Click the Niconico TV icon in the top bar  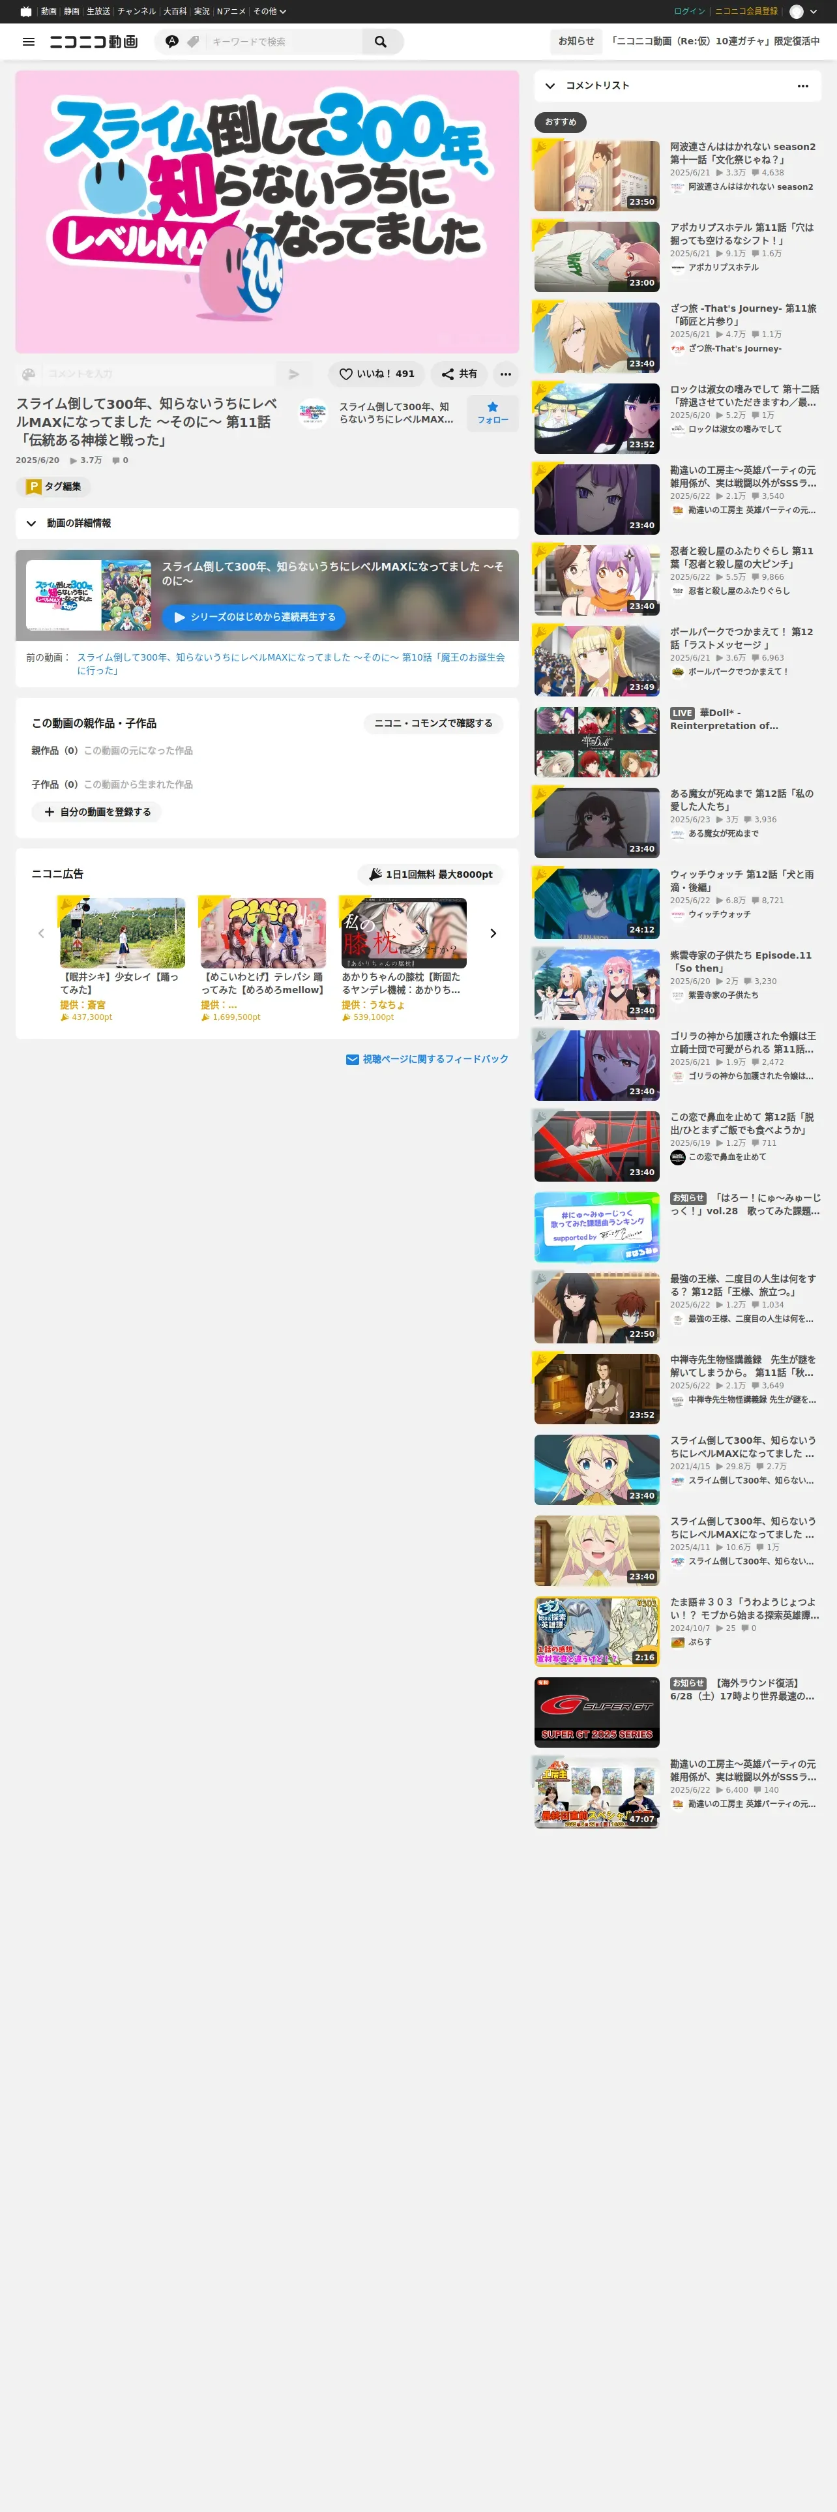(x=25, y=12)
